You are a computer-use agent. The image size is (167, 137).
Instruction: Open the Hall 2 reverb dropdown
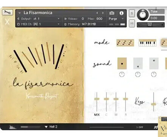(x=51, y=127)
